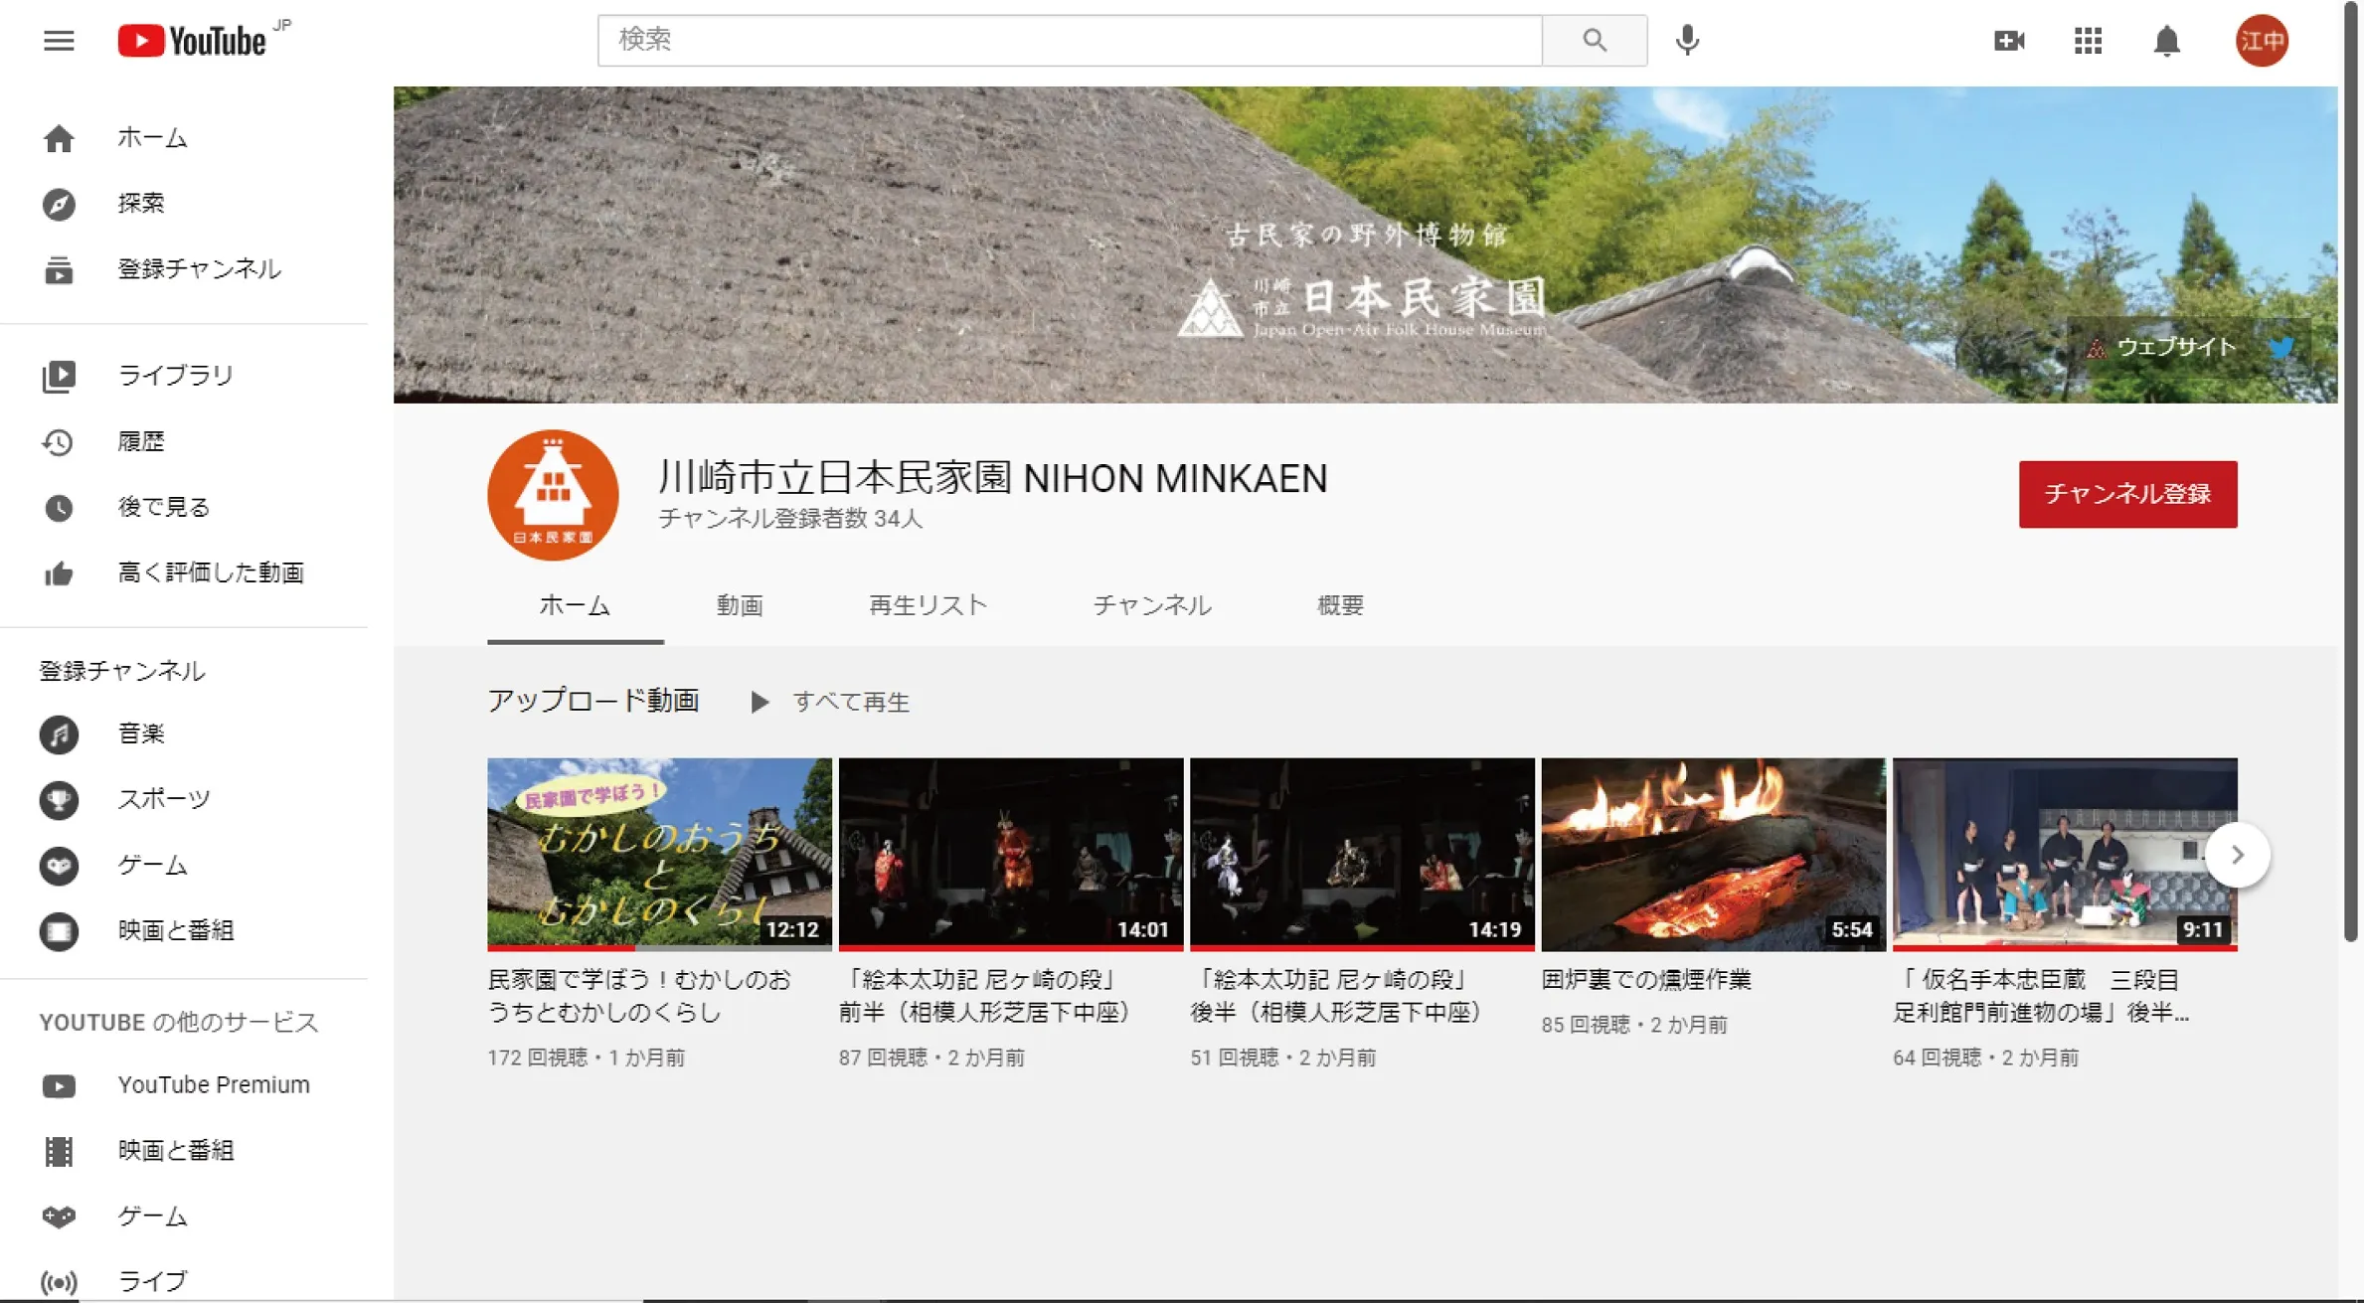Viewport: 2364px width, 1303px height.
Task: Click the search magnifier icon
Action: 1595,41
